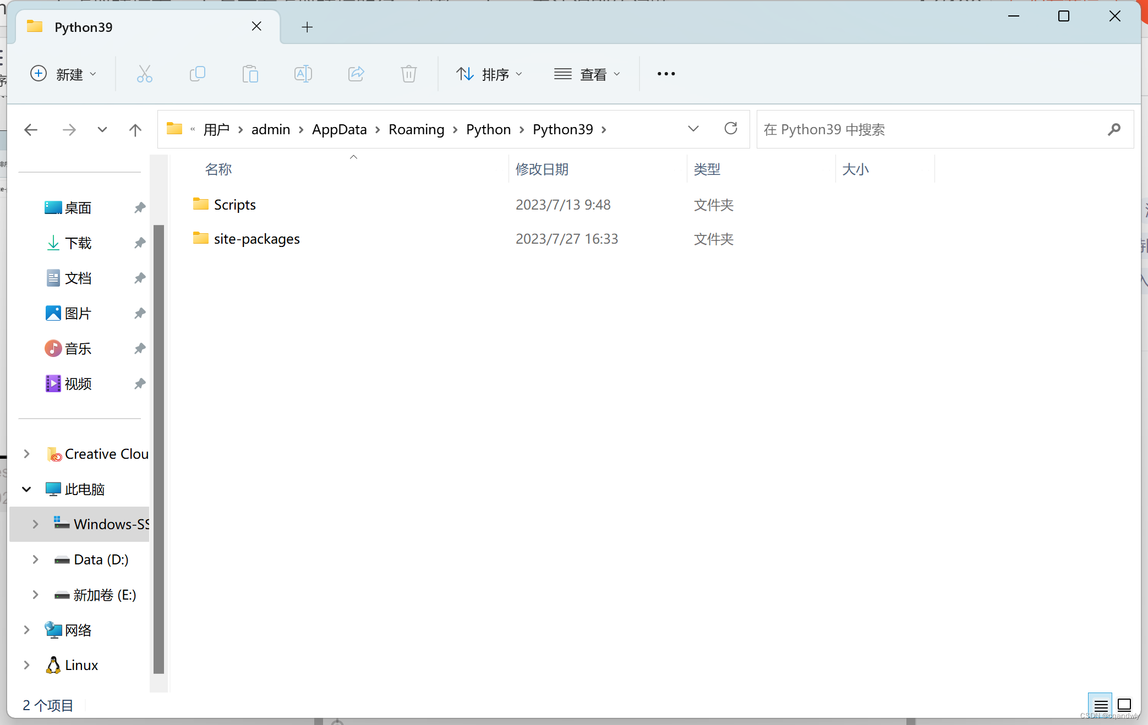Unpin 图片 using its pin icon
Image resolution: width=1148 pixels, height=725 pixels.
tap(140, 313)
